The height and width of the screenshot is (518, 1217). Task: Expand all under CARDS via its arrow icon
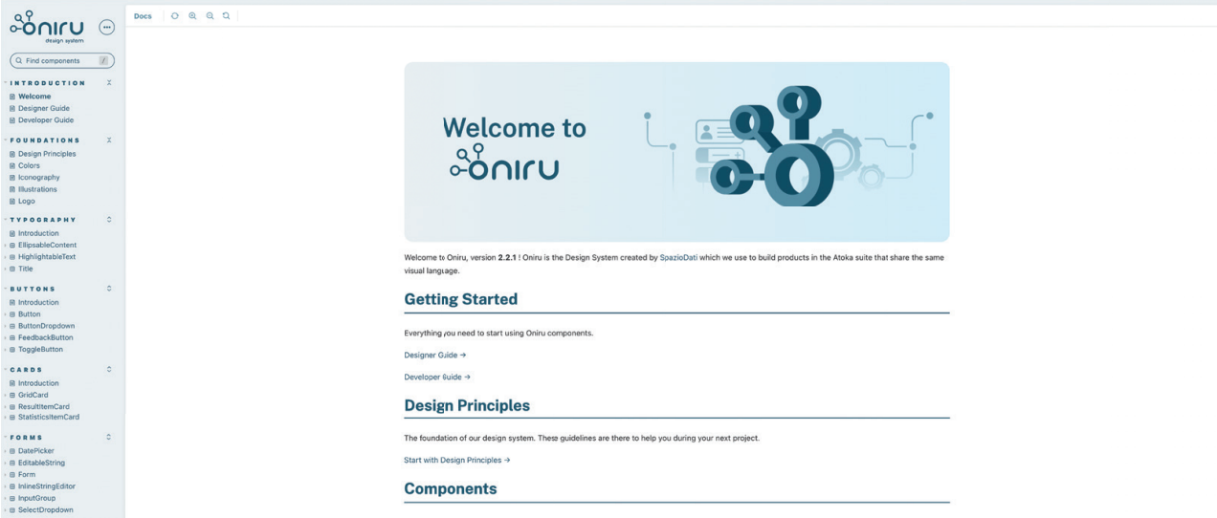point(109,369)
